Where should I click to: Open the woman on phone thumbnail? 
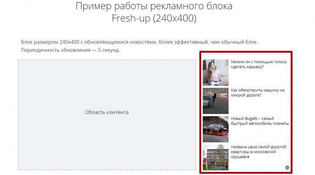click(216, 73)
